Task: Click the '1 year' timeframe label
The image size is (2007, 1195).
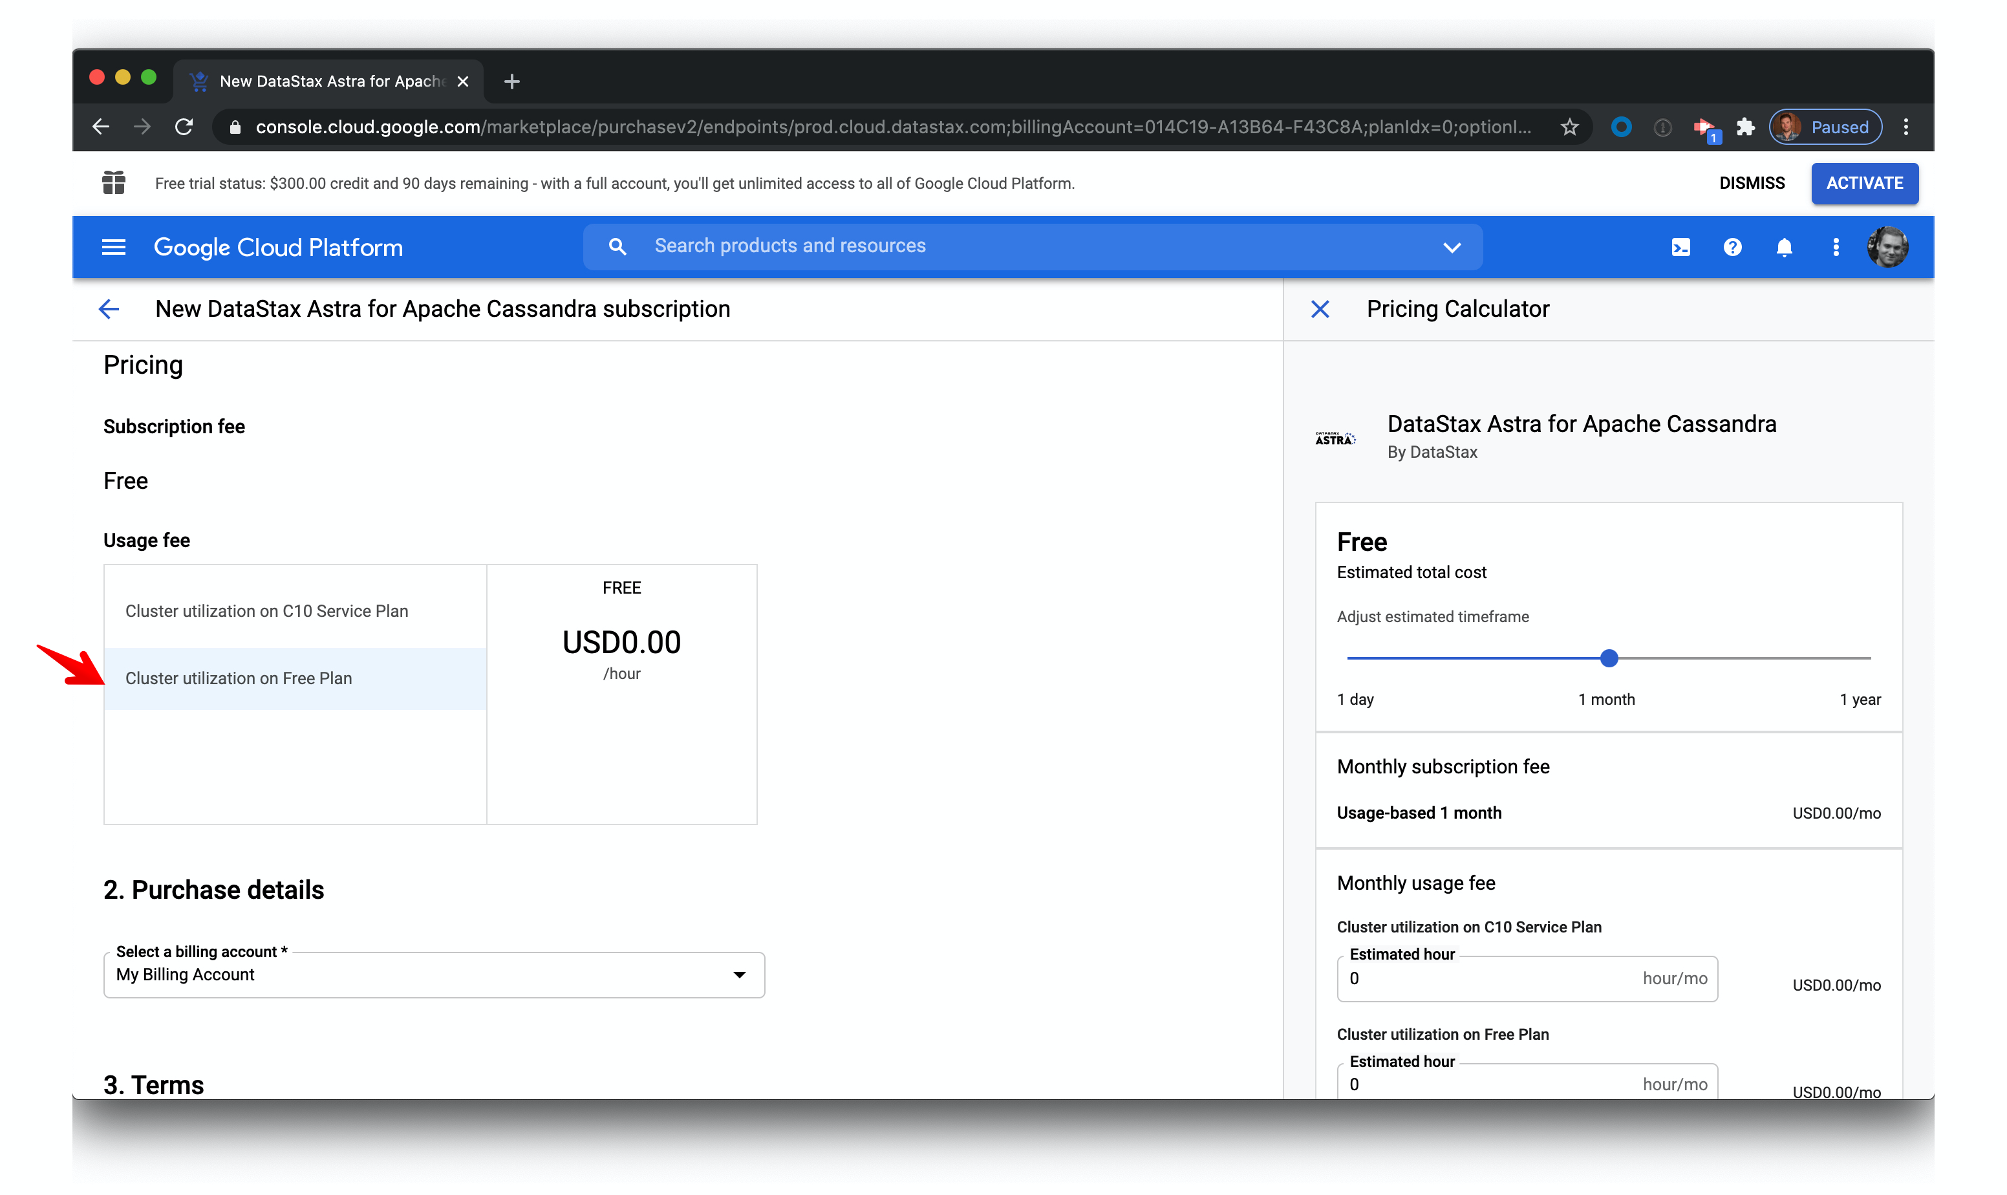Action: coord(1859,700)
